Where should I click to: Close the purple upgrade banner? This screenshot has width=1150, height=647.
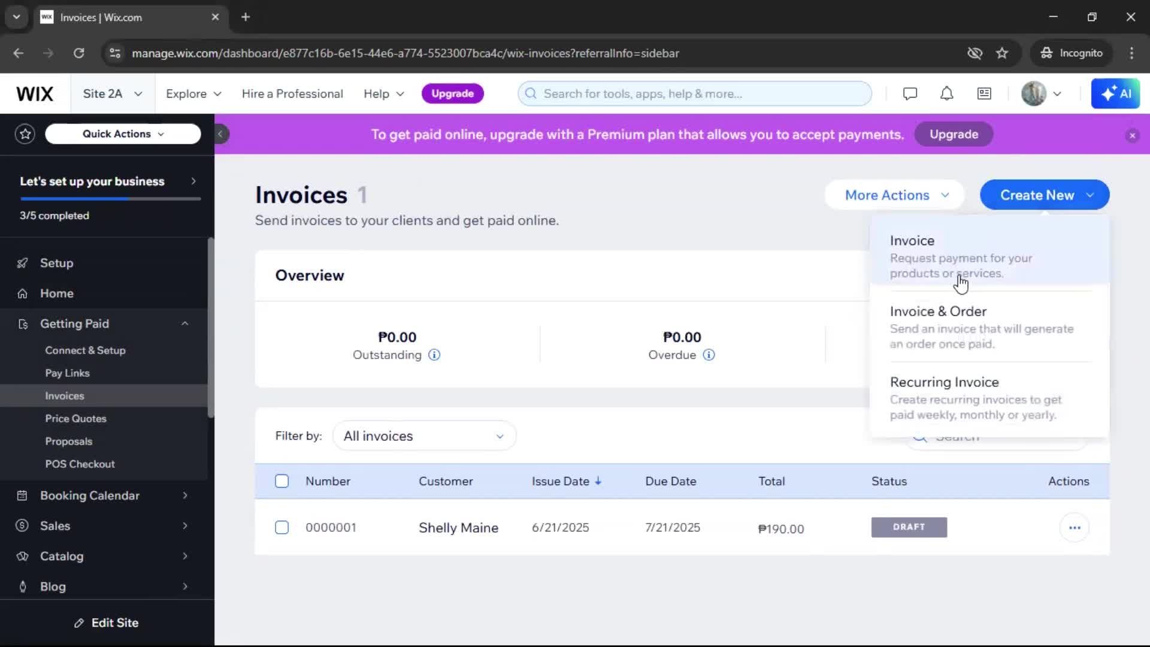(1132, 135)
